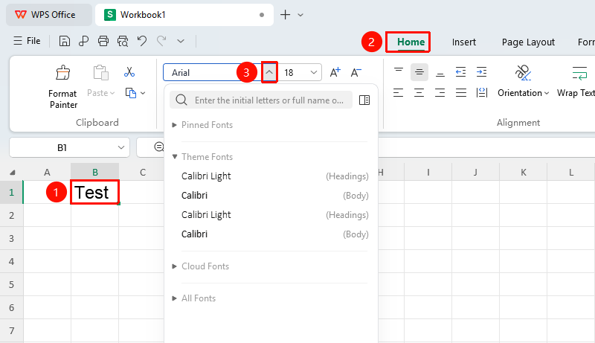Viewport: 595px width, 343px height.
Task: Click the Copy icon
Action: [131, 93]
